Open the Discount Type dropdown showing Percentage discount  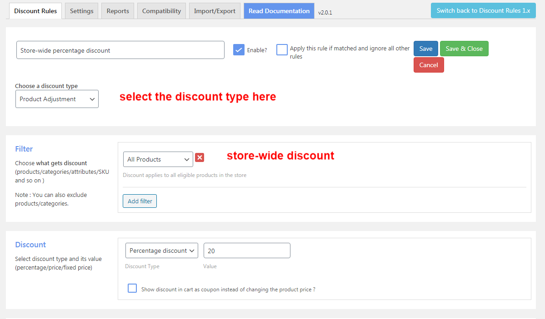161,250
